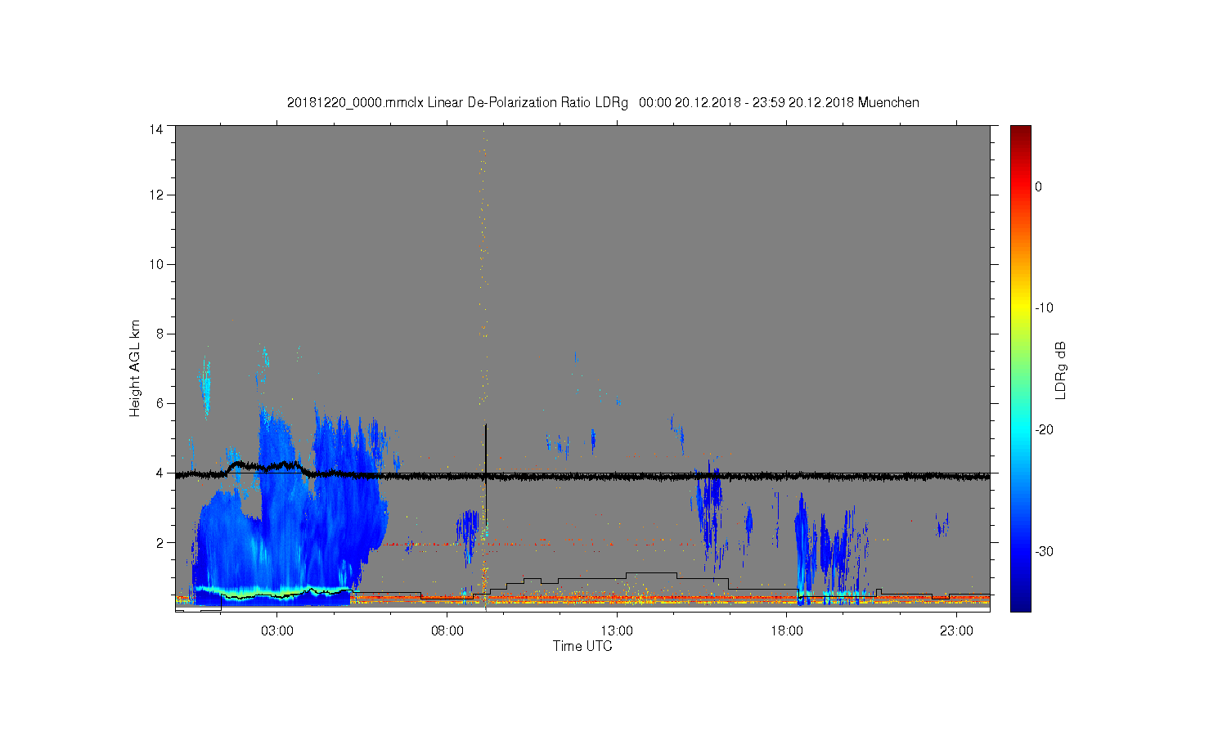The width and height of the screenshot is (1227, 736).
Task: Click the height tick label 12
Action: [x=155, y=195]
